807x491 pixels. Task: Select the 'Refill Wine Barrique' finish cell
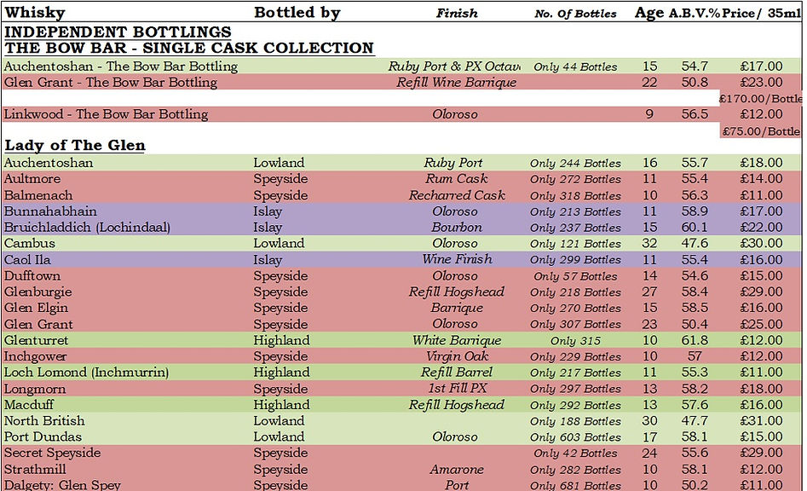pyautogui.click(x=457, y=83)
